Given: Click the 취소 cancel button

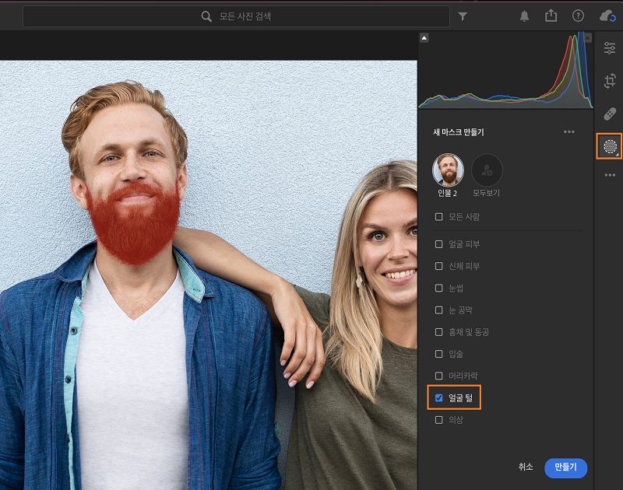Looking at the screenshot, I should click(525, 467).
